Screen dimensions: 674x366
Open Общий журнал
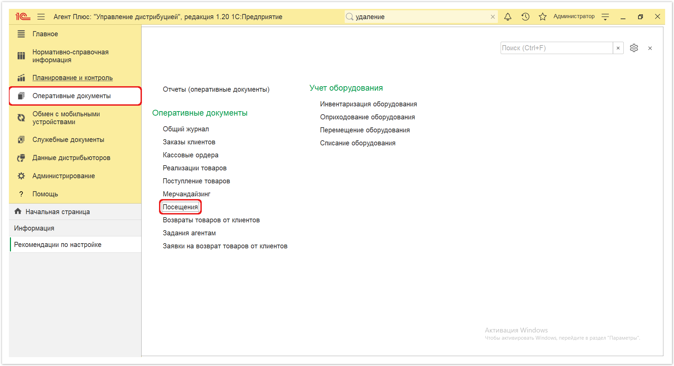(186, 129)
